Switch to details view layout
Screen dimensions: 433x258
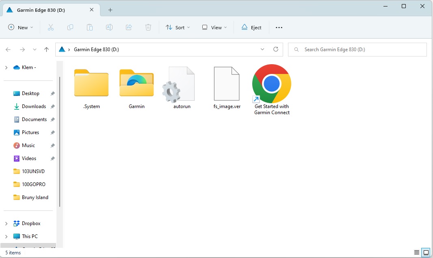coord(416,252)
